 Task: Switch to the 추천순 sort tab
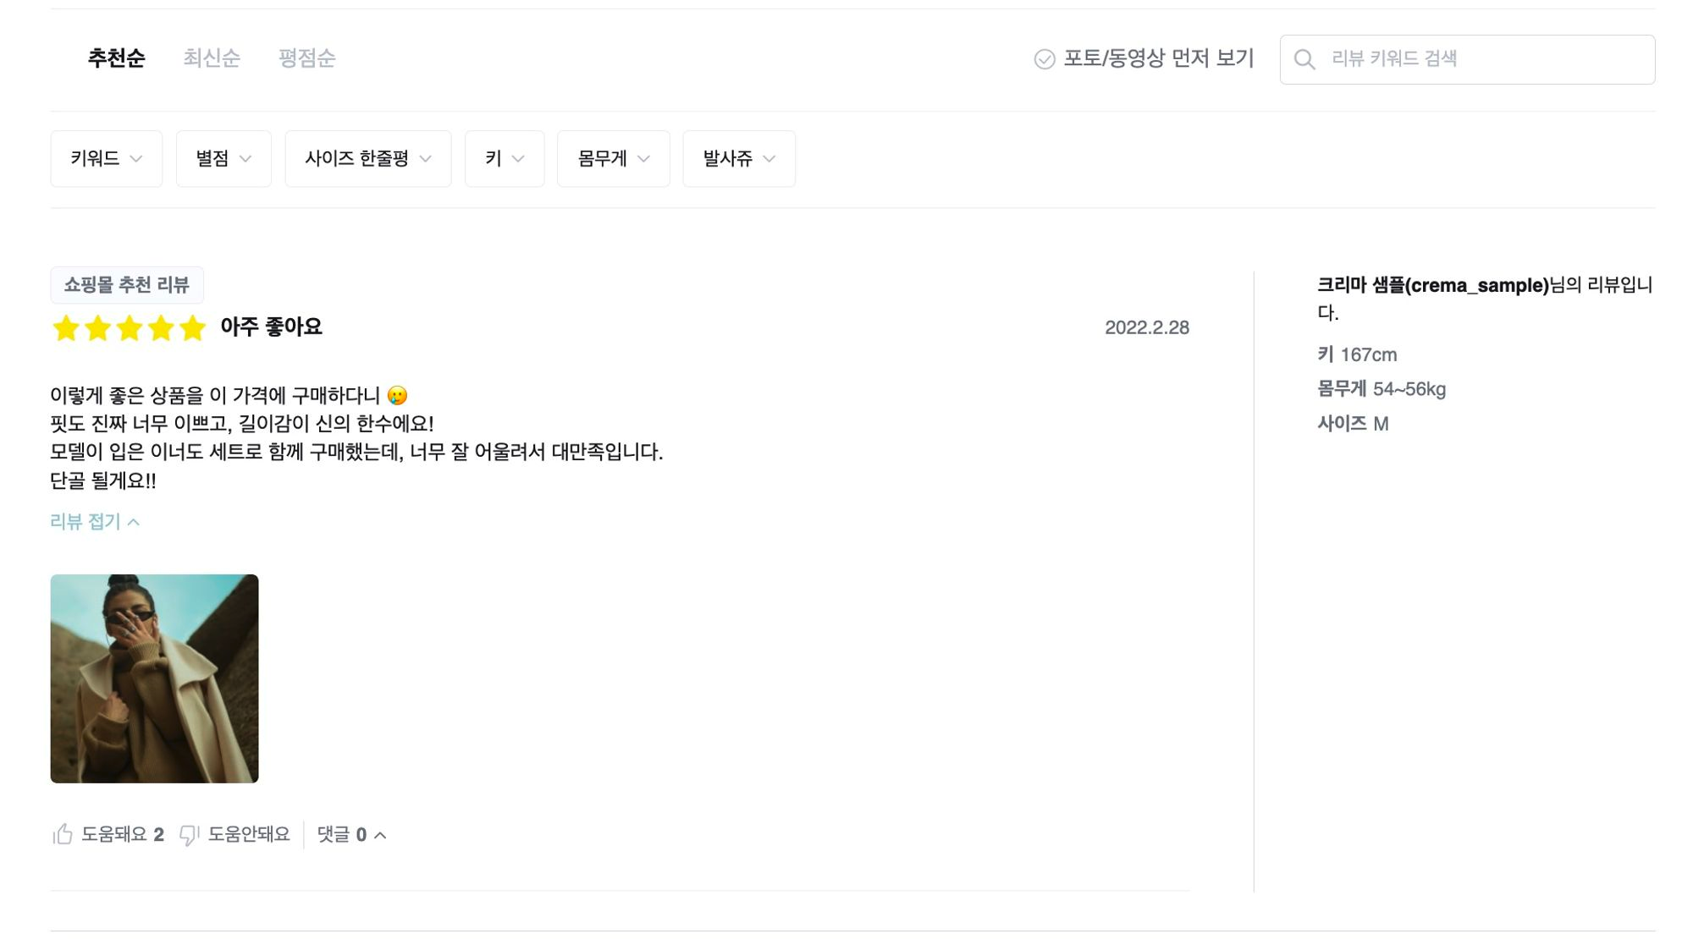point(117,58)
